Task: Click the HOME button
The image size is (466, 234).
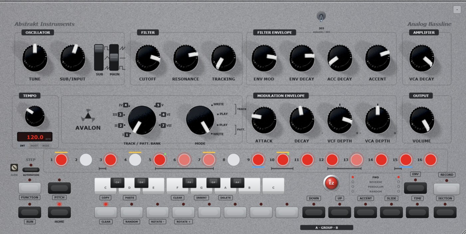Action: (x=59, y=212)
